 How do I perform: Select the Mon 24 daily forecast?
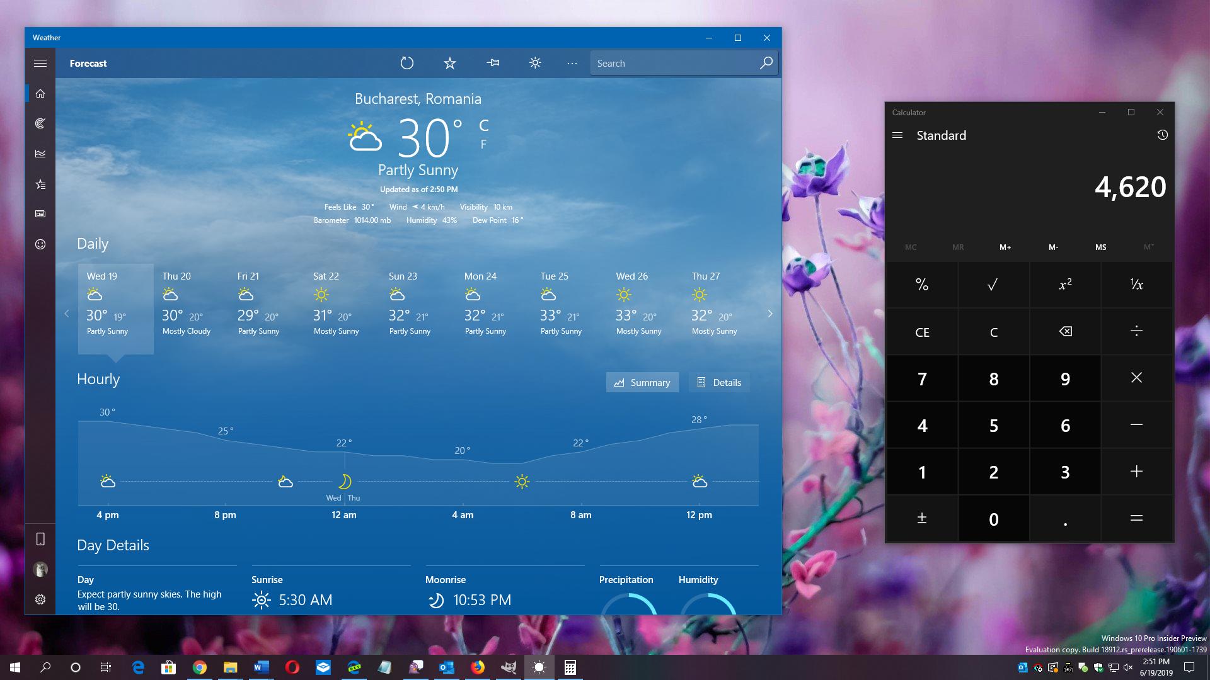[x=494, y=309]
